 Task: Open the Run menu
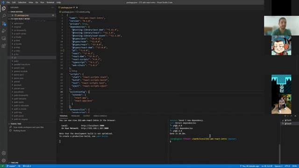click(43, 2)
